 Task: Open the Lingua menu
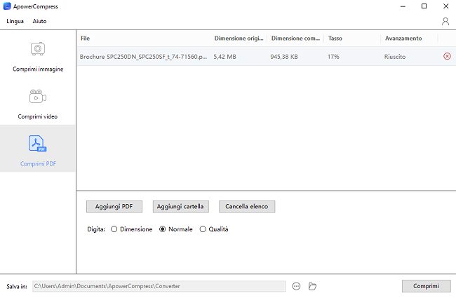point(15,21)
